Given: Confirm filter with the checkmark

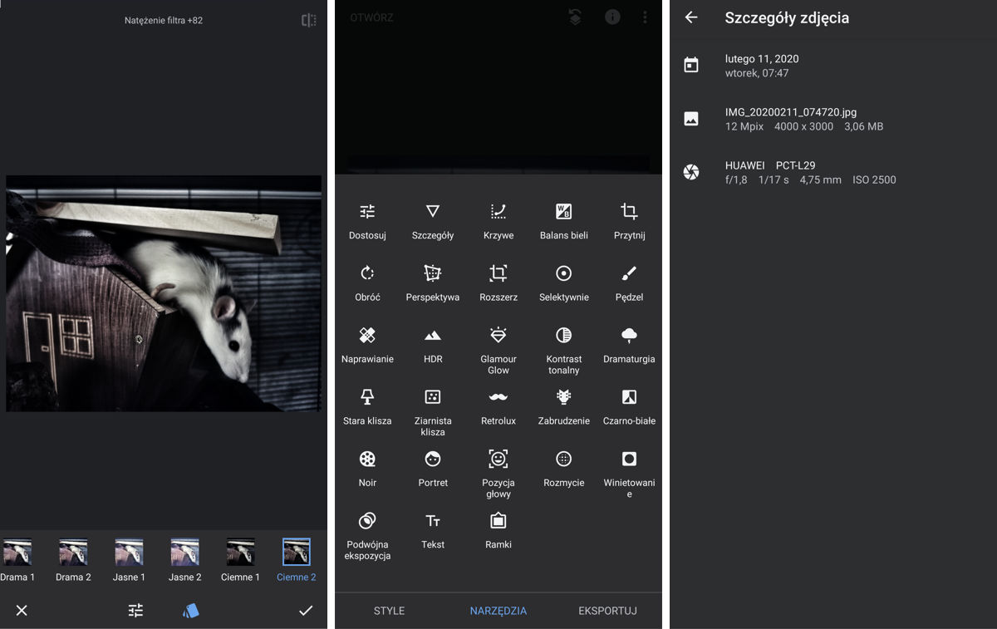Looking at the screenshot, I should pos(306,611).
